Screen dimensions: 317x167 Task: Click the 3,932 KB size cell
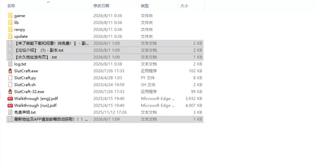pos(194,99)
